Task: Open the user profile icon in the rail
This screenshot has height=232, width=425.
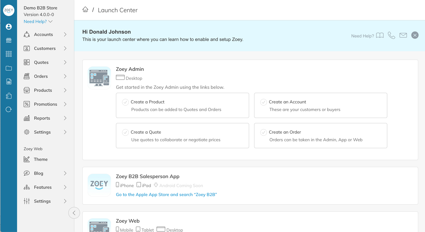Action: click(x=9, y=27)
